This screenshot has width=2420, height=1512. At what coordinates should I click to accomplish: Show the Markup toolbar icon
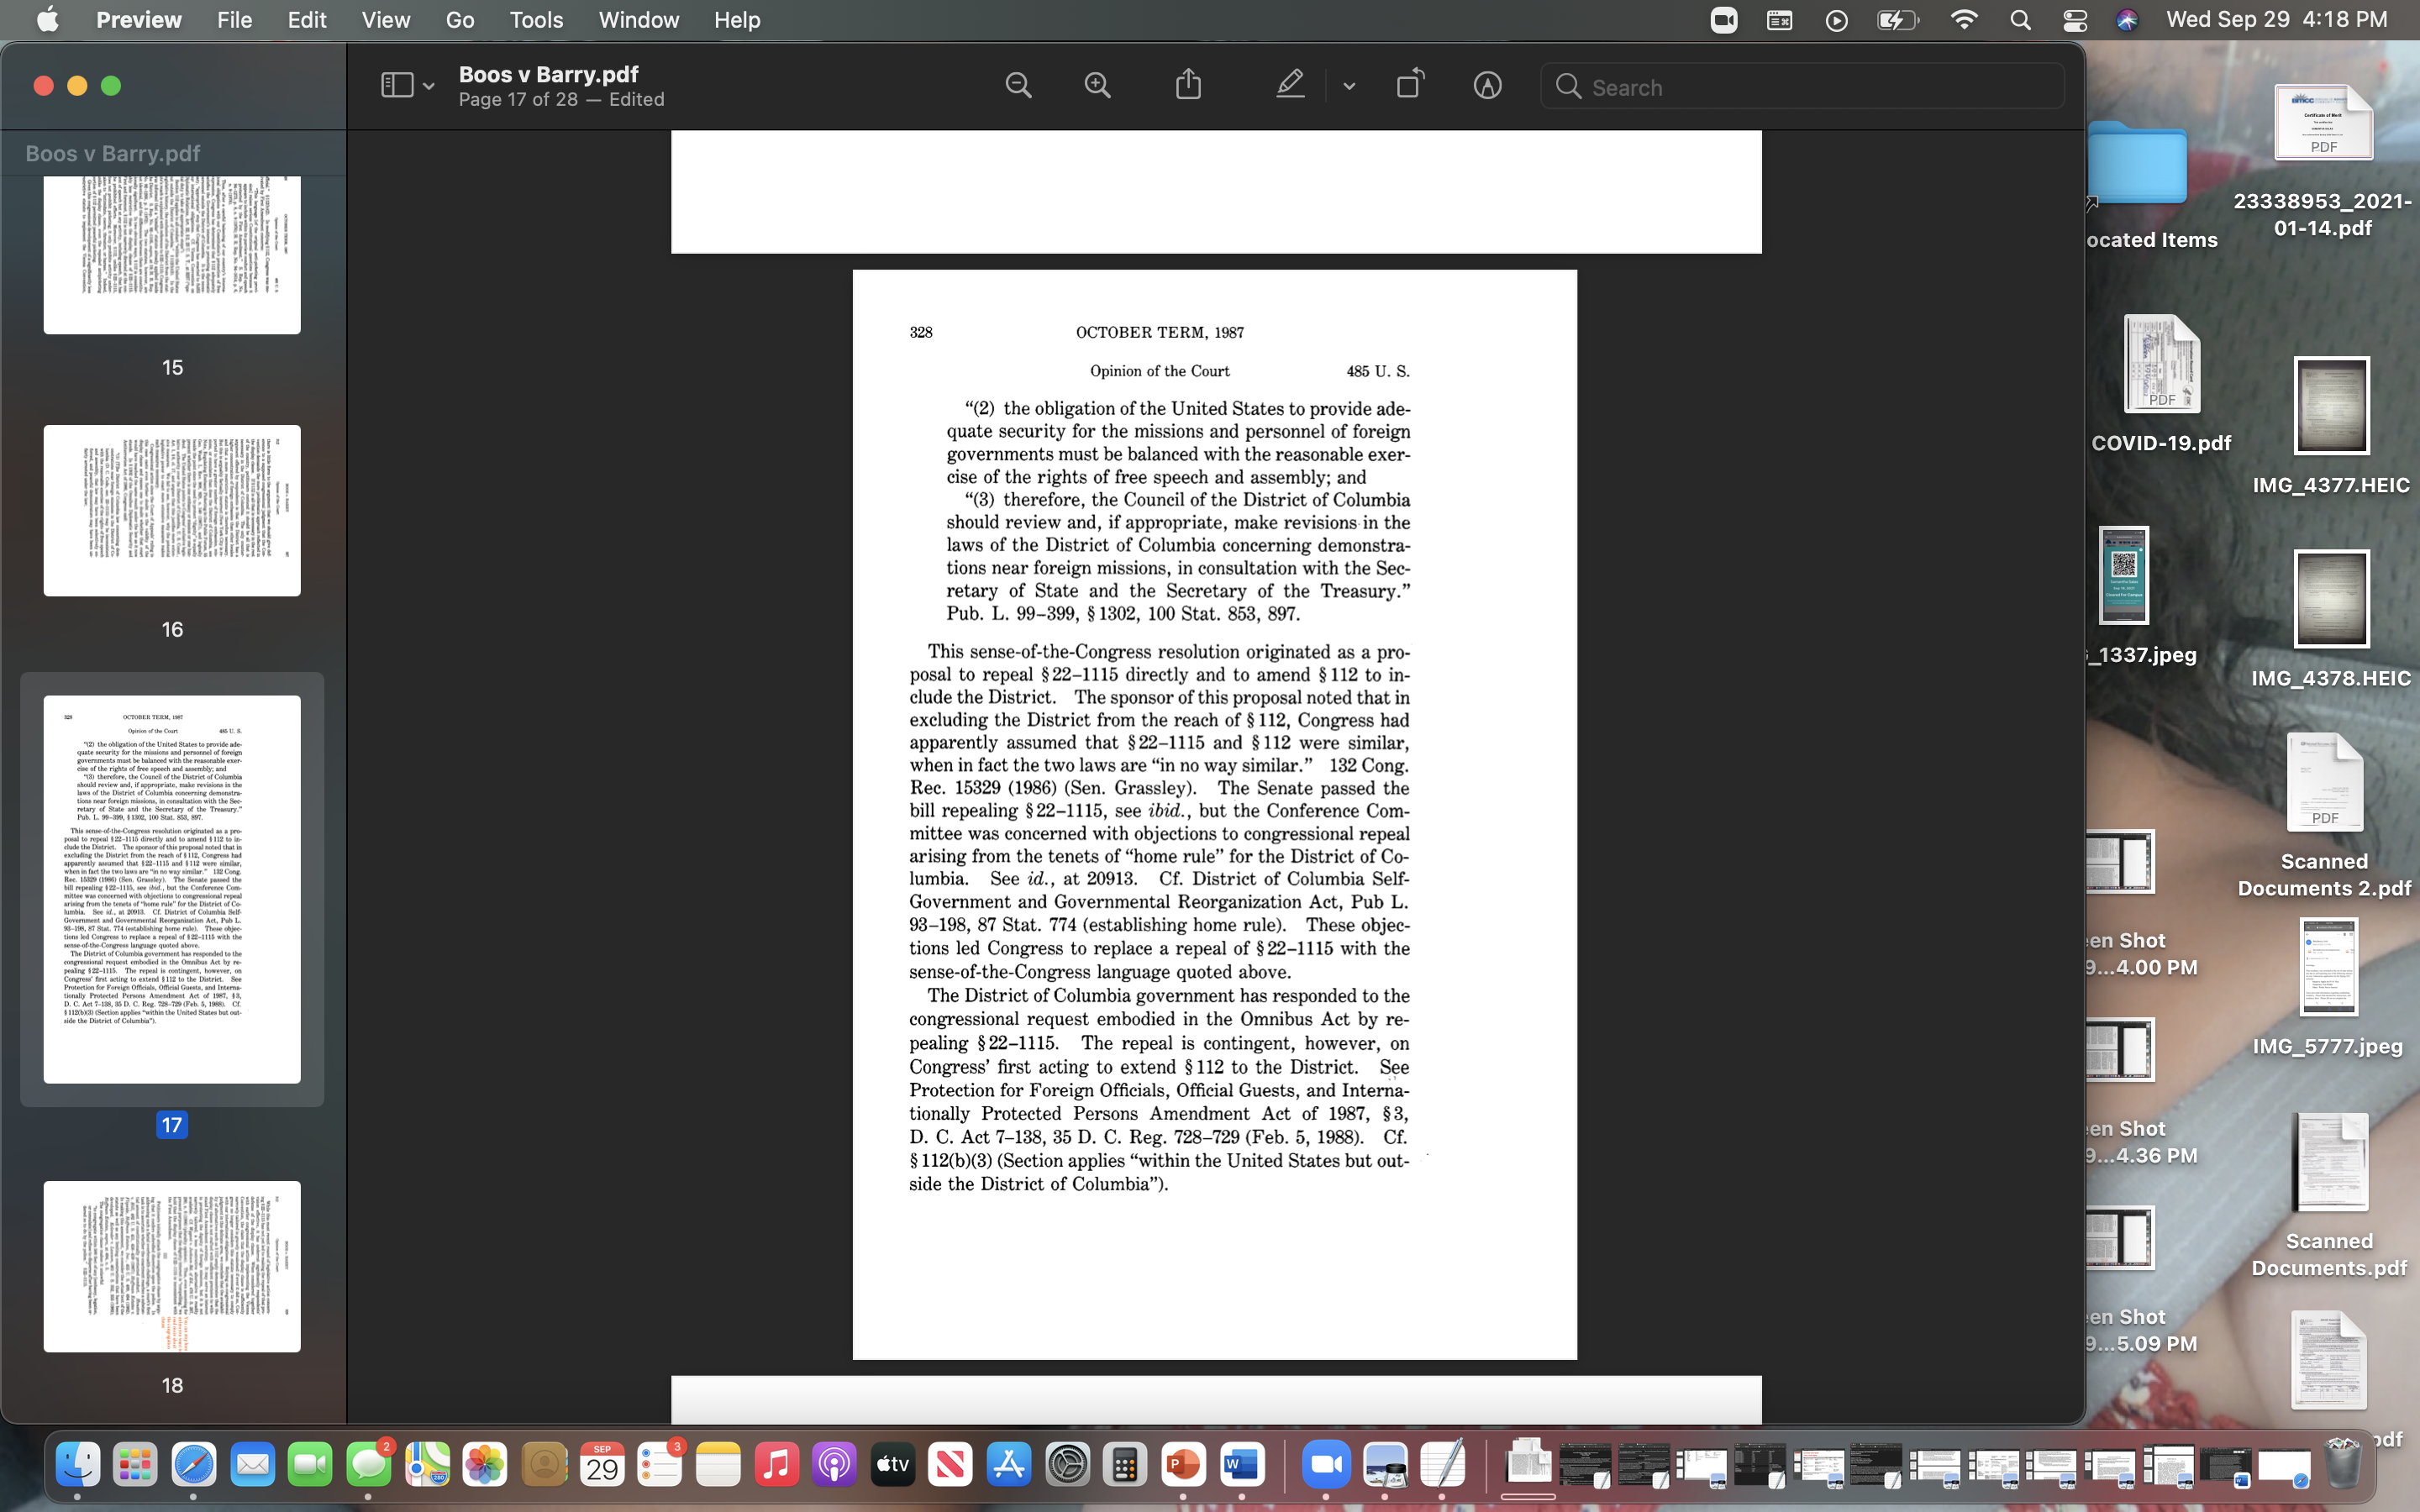pyautogui.click(x=1487, y=86)
